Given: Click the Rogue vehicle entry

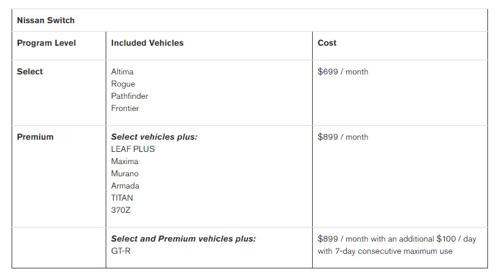Looking at the screenshot, I should (123, 84).
